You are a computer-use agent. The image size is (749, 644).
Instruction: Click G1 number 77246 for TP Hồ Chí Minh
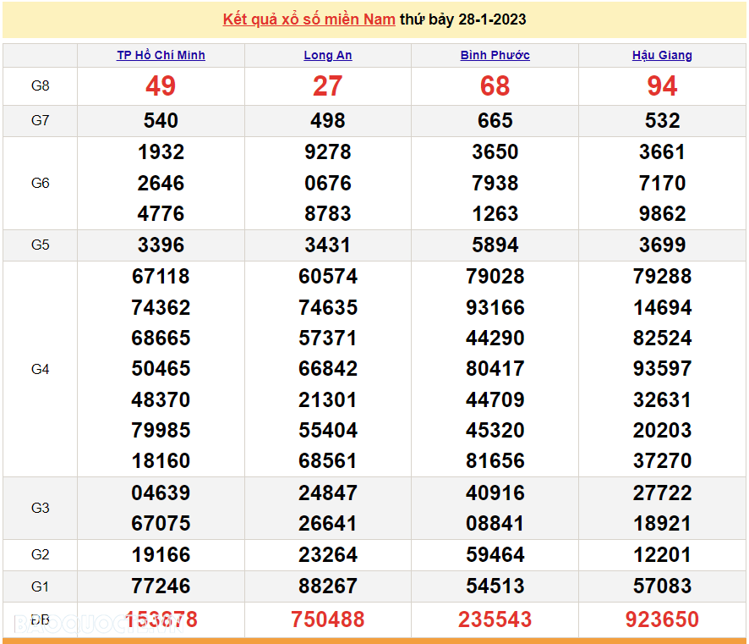click(x=161, y=586)
